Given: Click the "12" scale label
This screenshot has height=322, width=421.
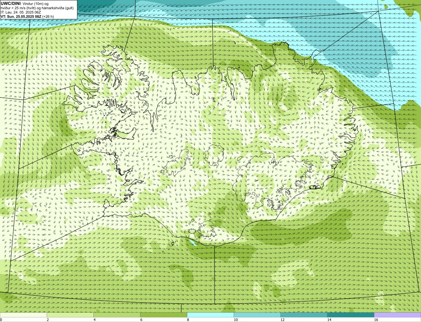Looking at the screenshot, I should pyautogui.click(x=283, y=320).
